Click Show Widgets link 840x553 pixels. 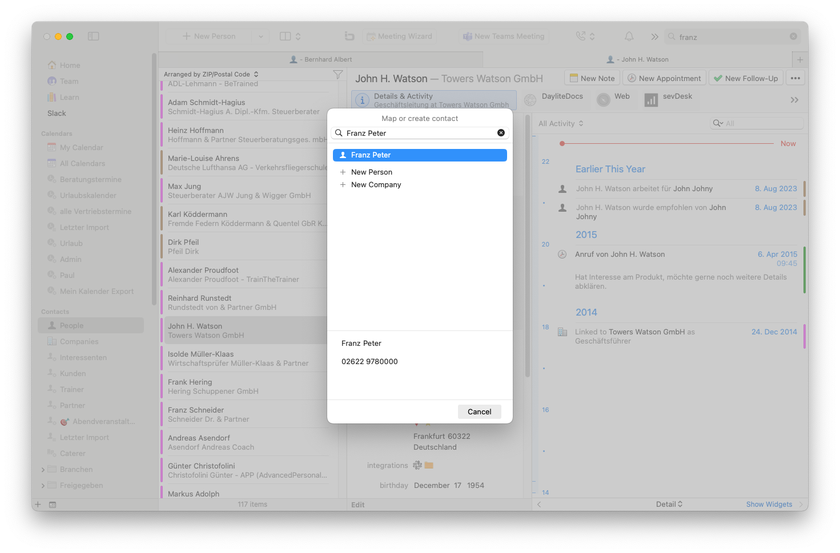pos(769,504)
